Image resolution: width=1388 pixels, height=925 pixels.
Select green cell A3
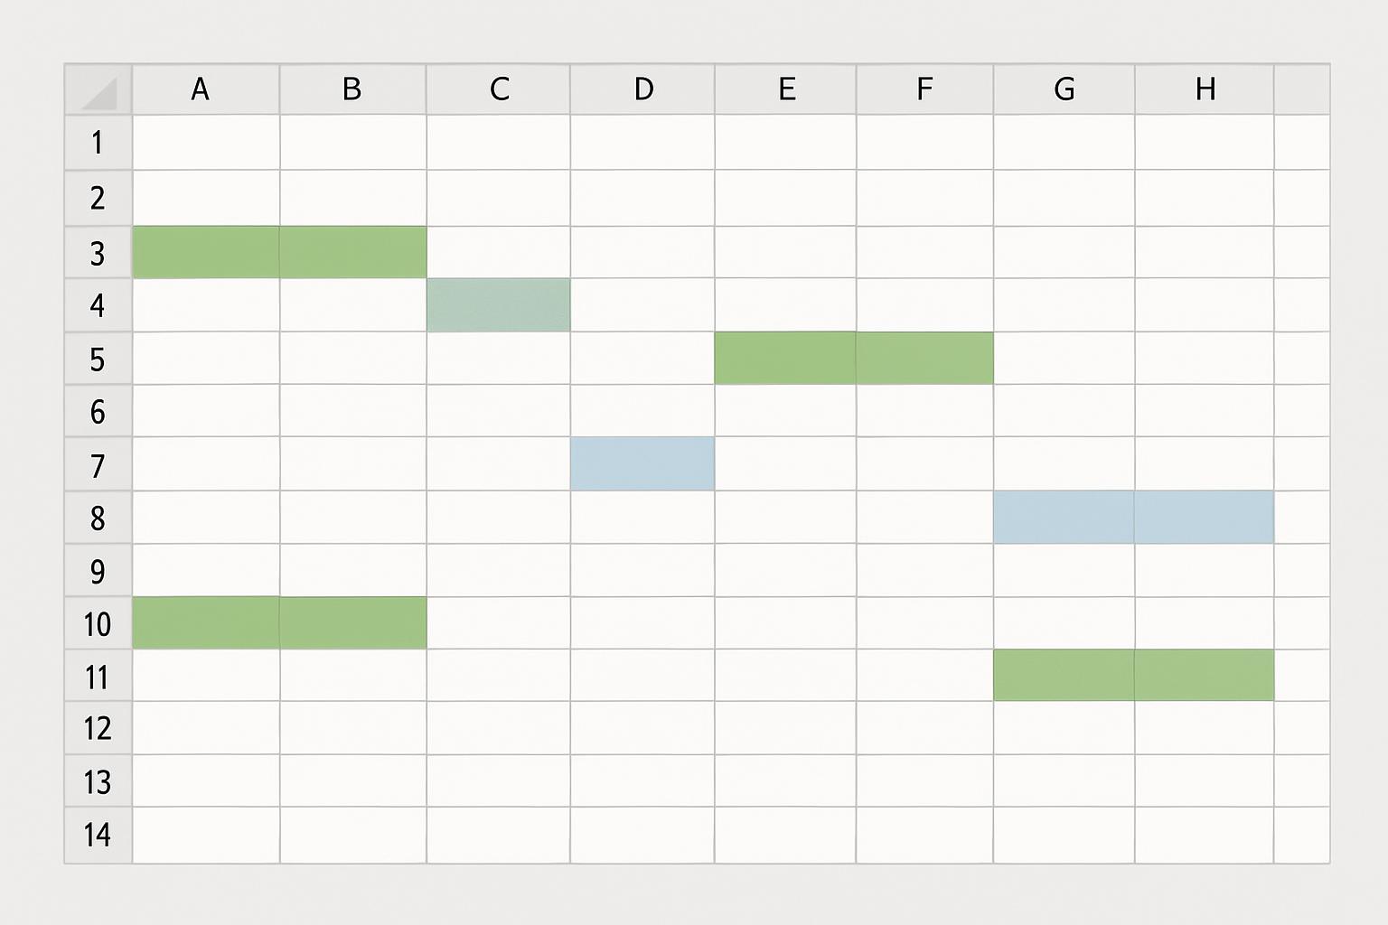[206, 252]
